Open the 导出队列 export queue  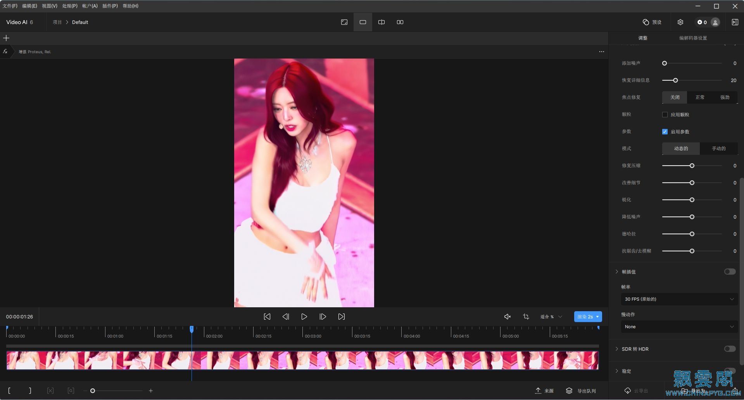(x=581, y=391)
